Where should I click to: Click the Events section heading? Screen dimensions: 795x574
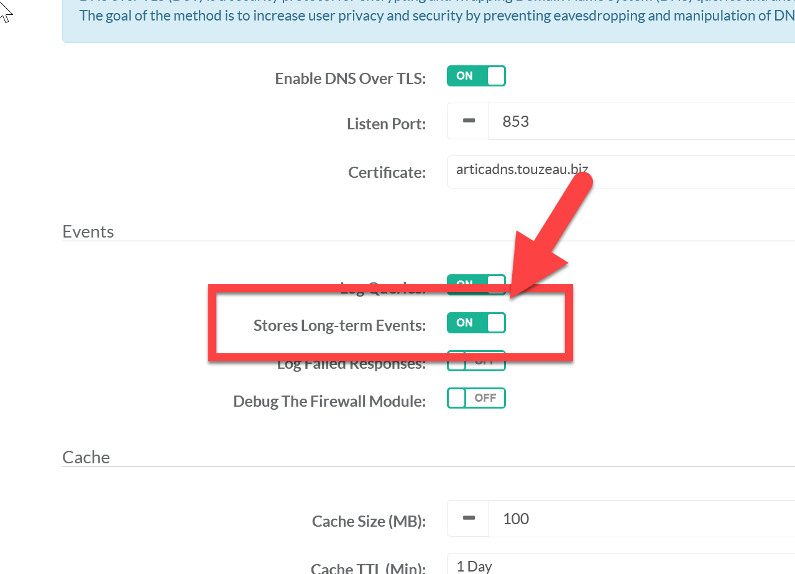pos(88,231)
